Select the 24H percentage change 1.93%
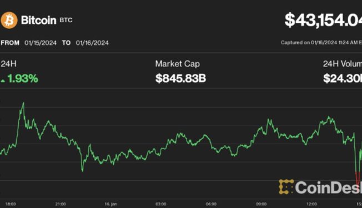Viewport: 362px width, 208px height. click(x=23, y=79)
